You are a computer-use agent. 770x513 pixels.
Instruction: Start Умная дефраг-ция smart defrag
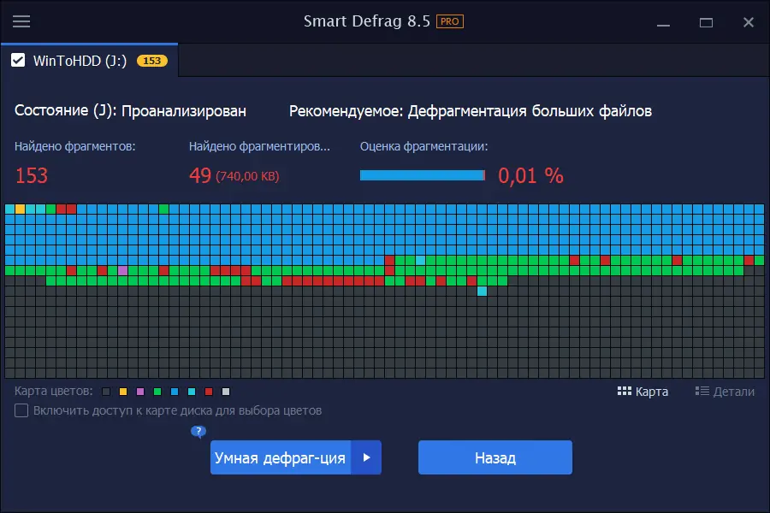pyautogui.click(x=282, y=457)
